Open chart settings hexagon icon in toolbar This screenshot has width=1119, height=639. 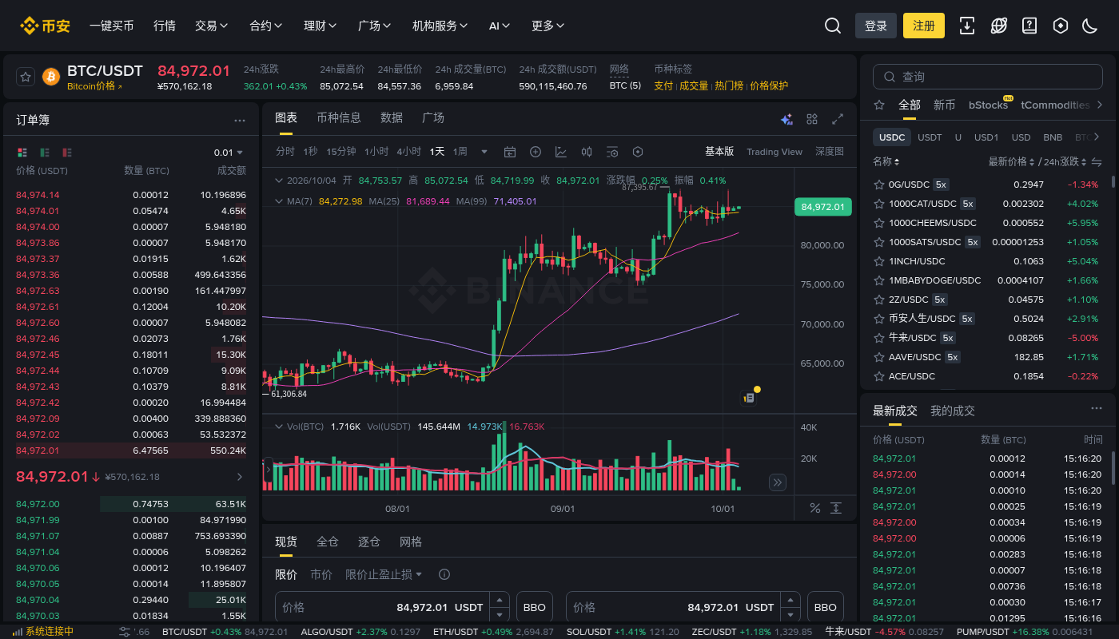[638, 152]
